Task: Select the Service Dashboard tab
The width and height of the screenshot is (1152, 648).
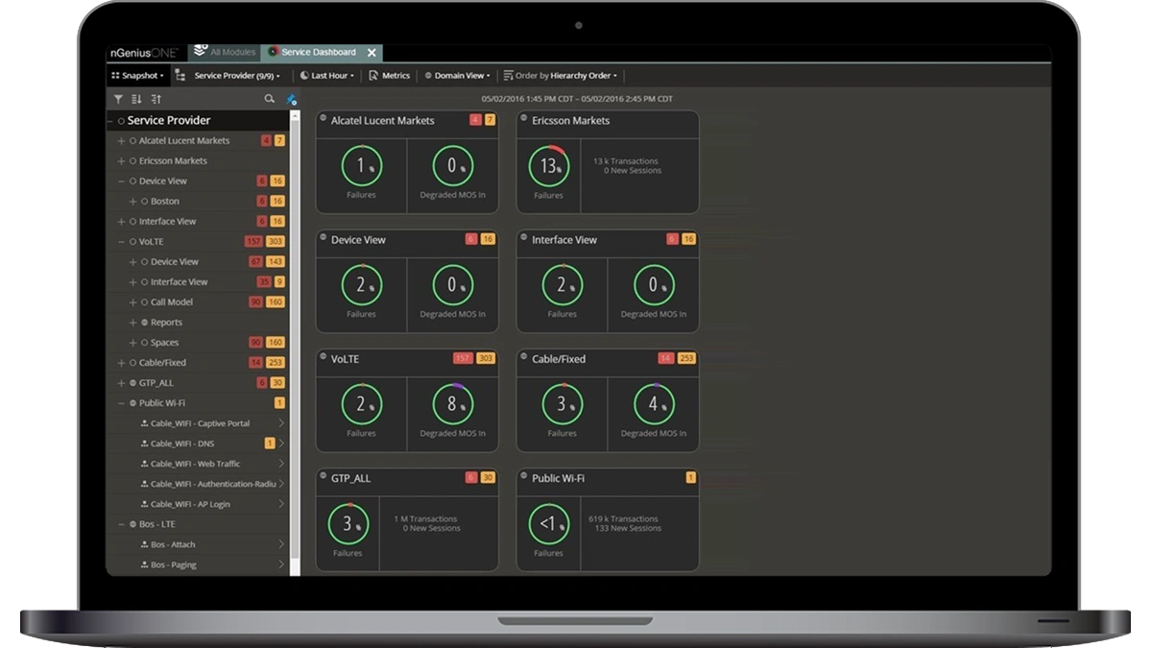Action: click(x=318, y=53)
